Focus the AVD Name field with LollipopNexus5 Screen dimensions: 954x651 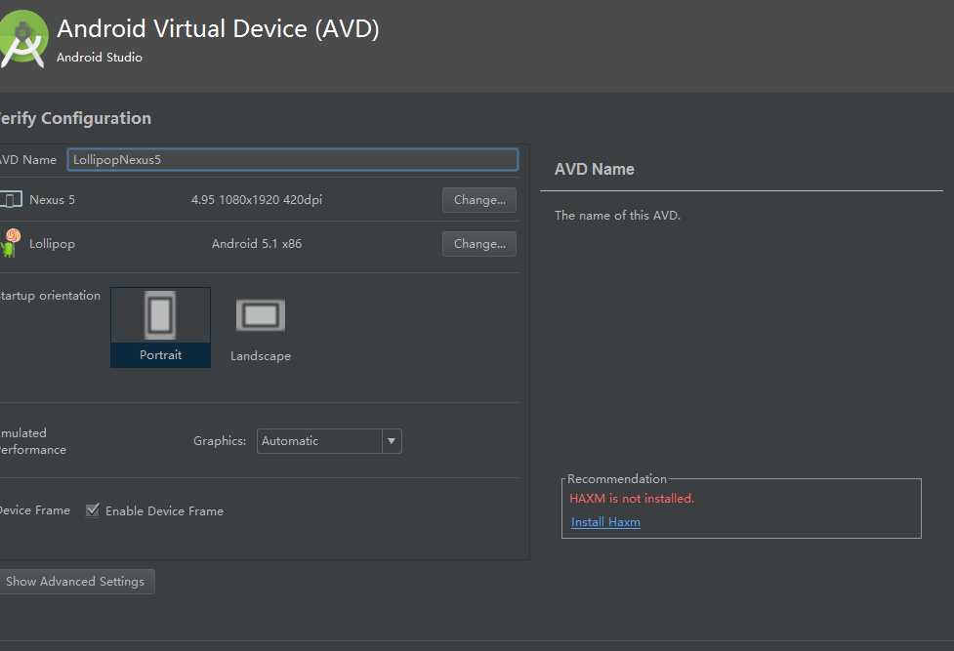(x=293, y=159)
